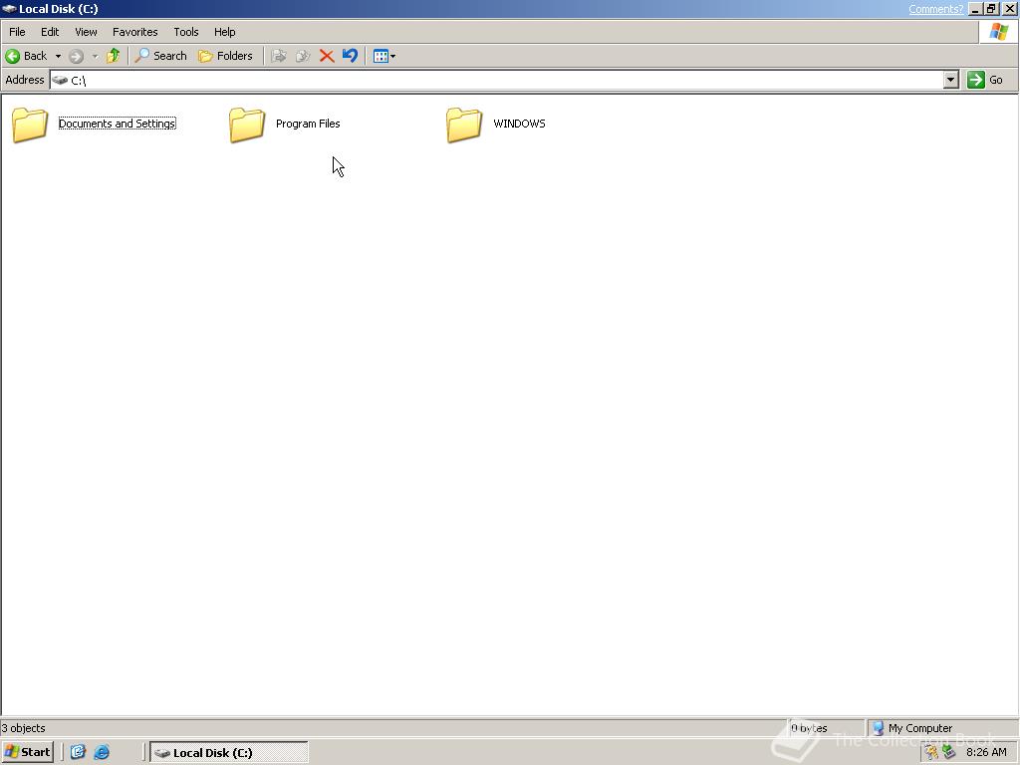This screenshot has width=1020, height=765.
Task: Click the keys icon in system tray
Action: click(x=931, y=753)
